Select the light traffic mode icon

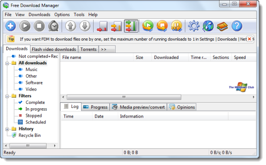coord(102,26)
